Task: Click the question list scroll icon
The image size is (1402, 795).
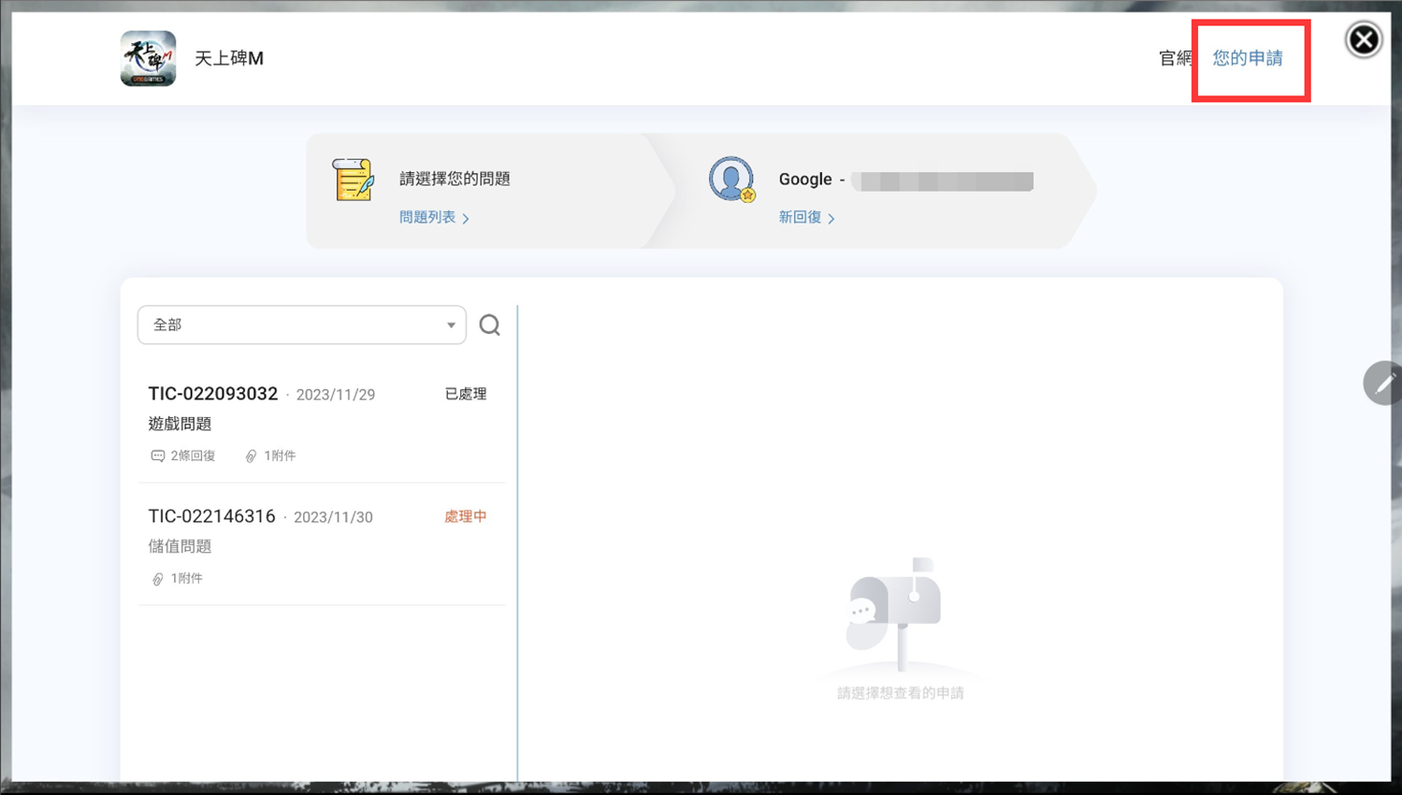Action: coord(353,180)
